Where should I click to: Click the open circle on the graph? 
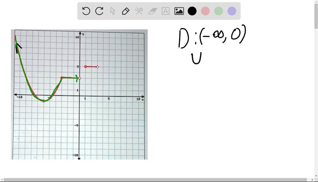(80, 78)
